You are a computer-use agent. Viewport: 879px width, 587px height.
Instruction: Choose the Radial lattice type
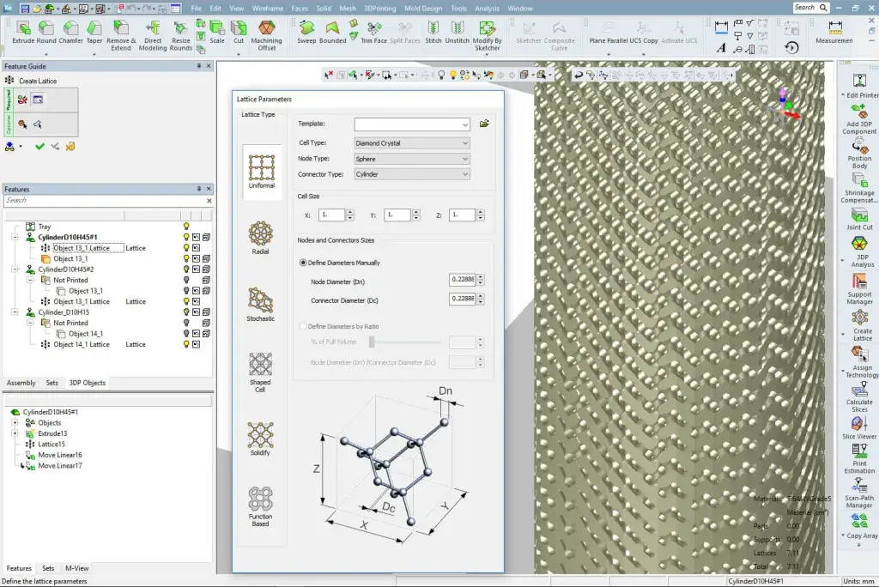click(259, 234)
